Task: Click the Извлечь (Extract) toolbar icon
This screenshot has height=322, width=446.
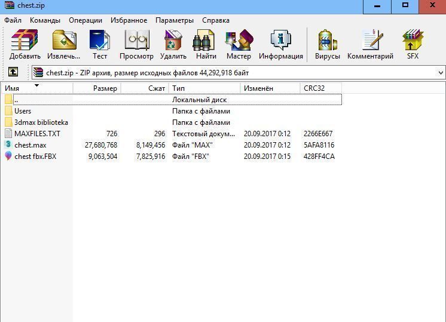Action: 65,40
